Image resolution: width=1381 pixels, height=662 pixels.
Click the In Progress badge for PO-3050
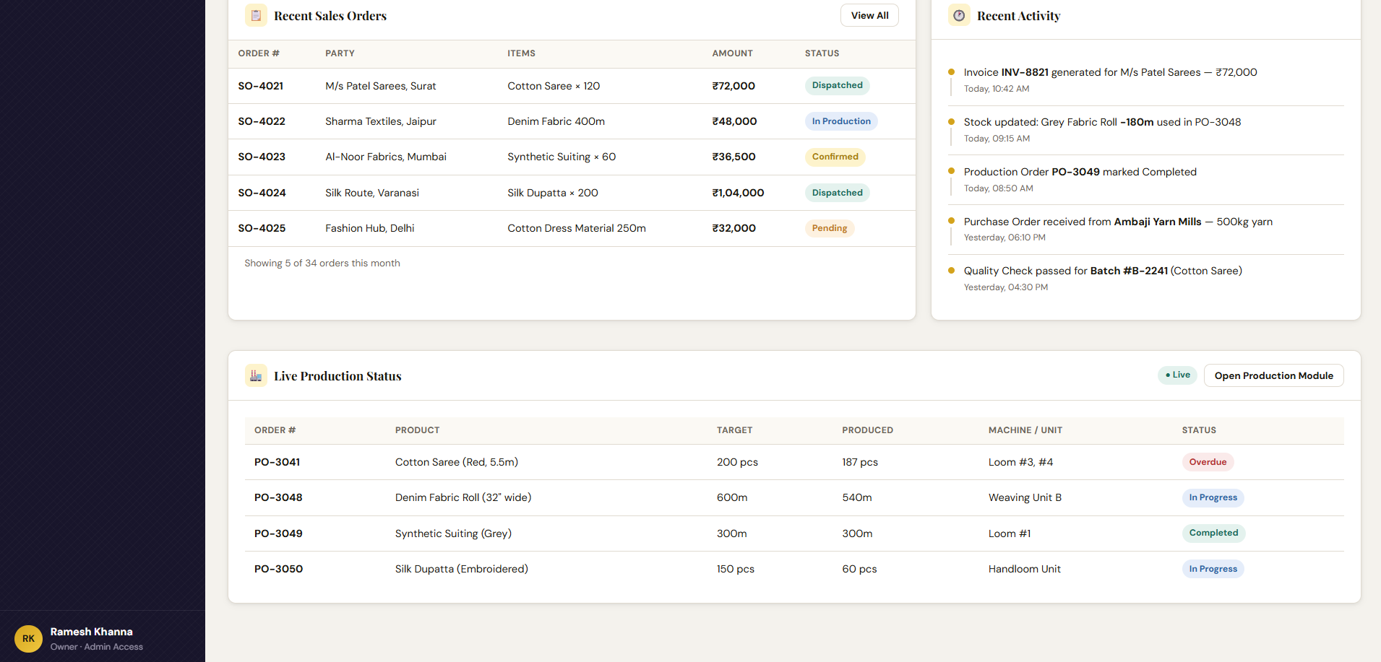(1213, 569)
